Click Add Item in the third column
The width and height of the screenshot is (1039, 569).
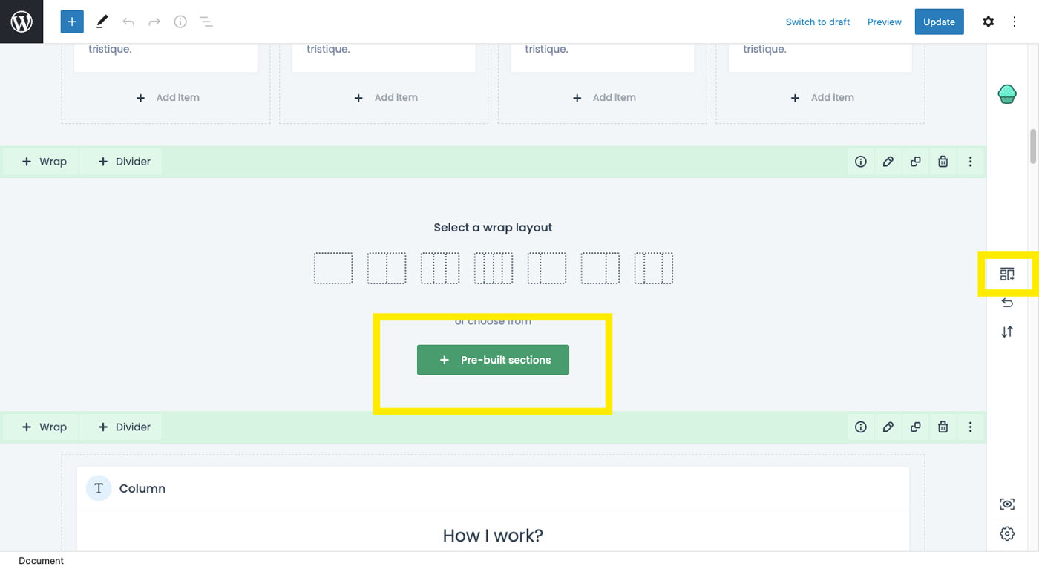click(604, 98)
